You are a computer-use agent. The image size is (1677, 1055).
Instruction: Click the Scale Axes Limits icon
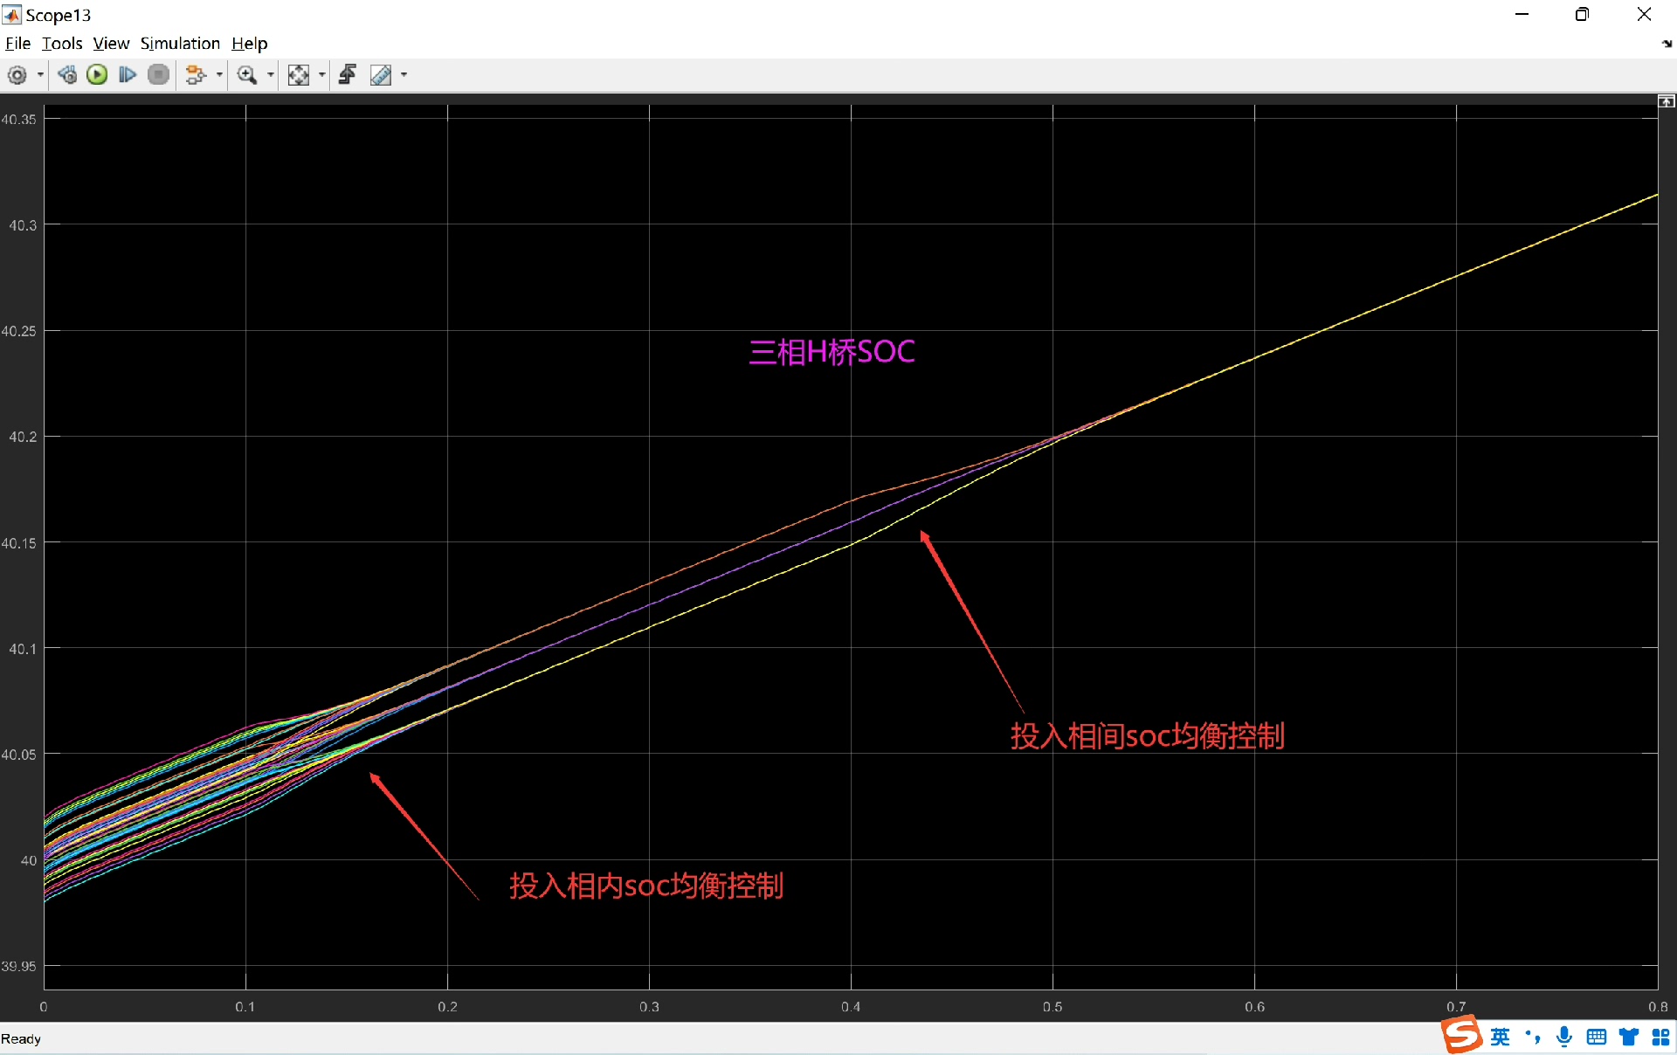[x=299, y=75]
